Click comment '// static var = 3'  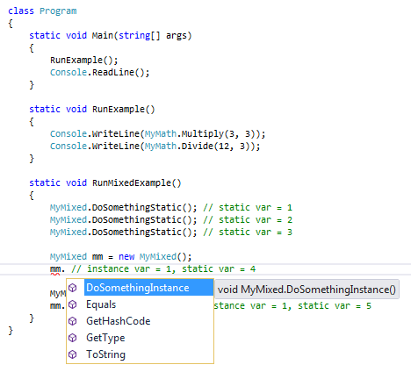[248, 232]
